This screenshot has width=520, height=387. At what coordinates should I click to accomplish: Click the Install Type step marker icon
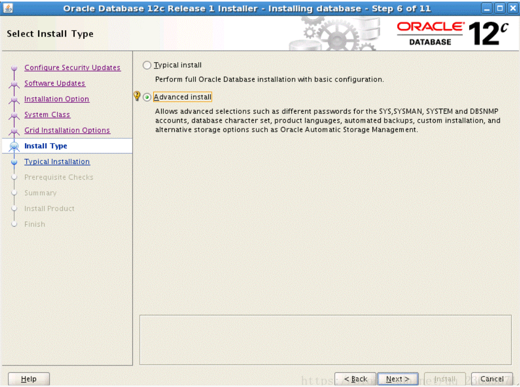(14, 146)
